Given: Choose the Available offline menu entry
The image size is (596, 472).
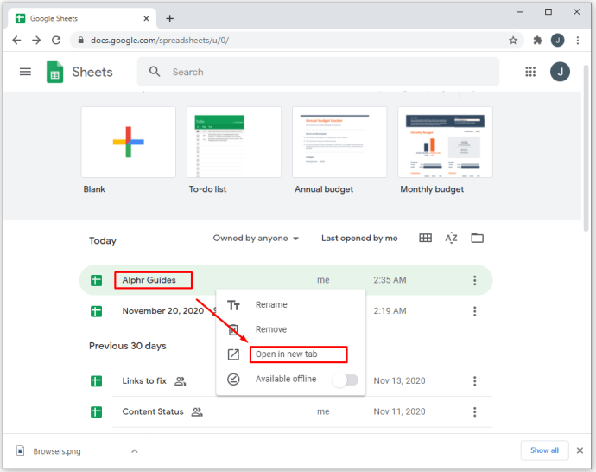Looking at the screenshot, I should click(x=291, y=380).
